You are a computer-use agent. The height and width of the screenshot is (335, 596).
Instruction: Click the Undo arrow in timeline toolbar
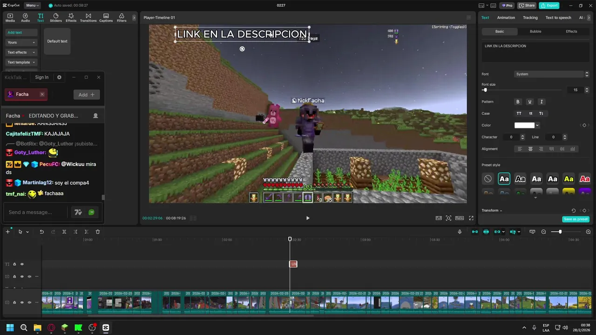pos(41,232)
